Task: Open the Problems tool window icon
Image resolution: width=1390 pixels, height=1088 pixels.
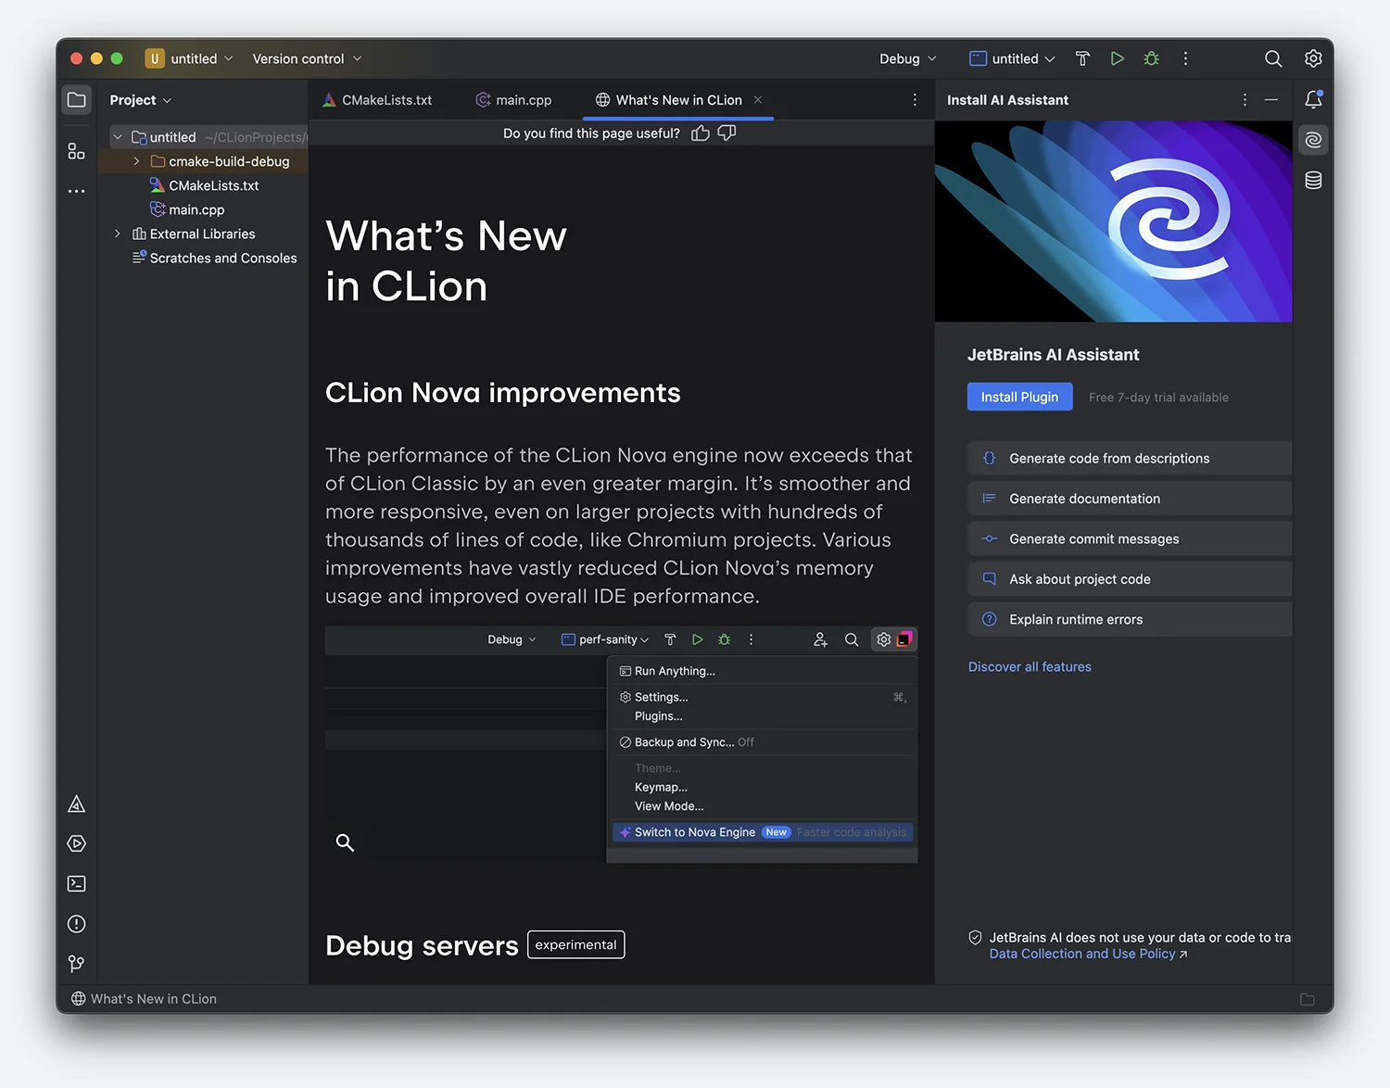Action: (x=77, y=924)
